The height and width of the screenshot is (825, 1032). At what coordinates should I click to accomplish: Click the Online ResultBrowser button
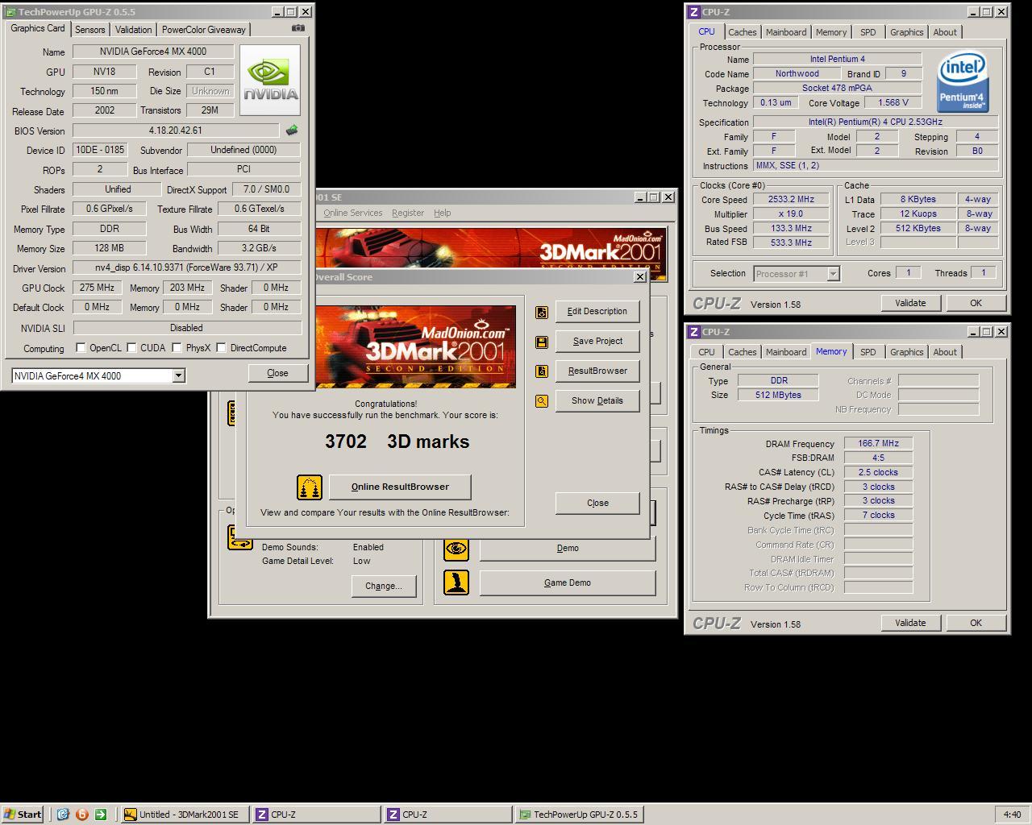(400, 487)
